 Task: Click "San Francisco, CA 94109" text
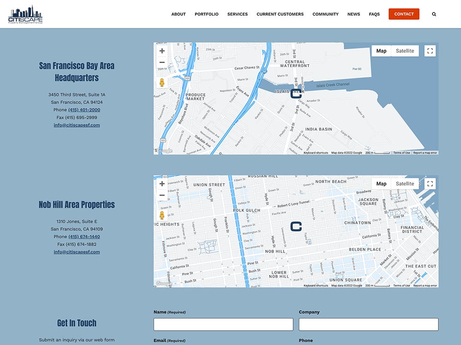tap(77, 229)
